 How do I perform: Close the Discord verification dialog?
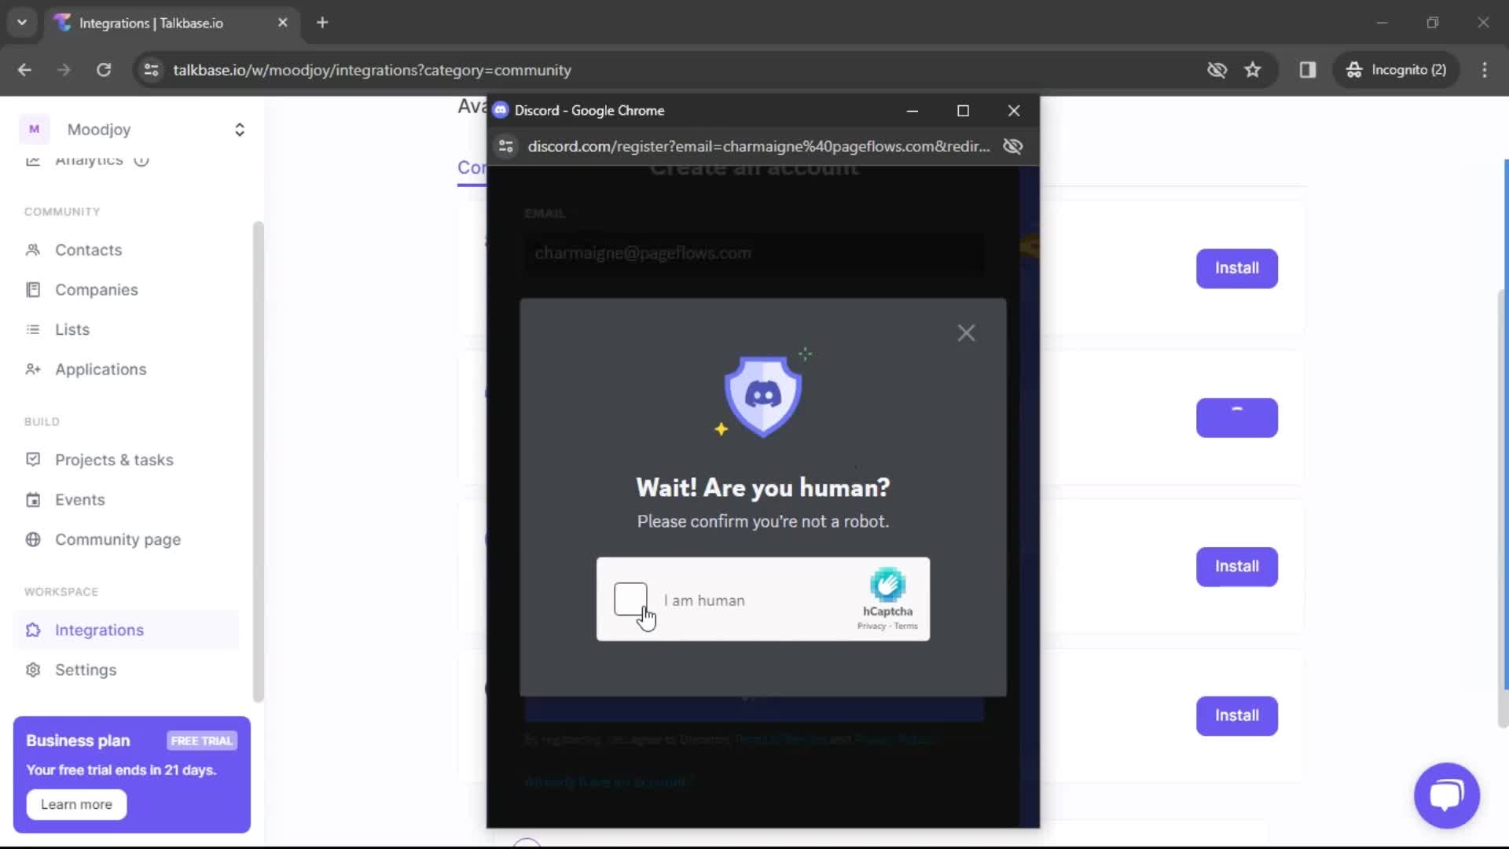967,333
